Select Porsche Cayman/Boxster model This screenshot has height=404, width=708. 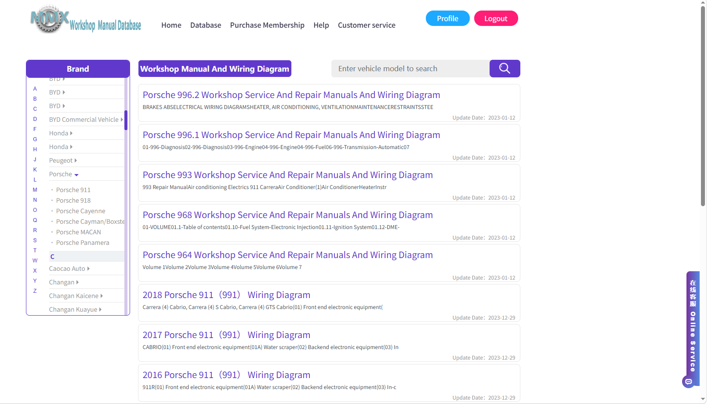tap(90, 222)
